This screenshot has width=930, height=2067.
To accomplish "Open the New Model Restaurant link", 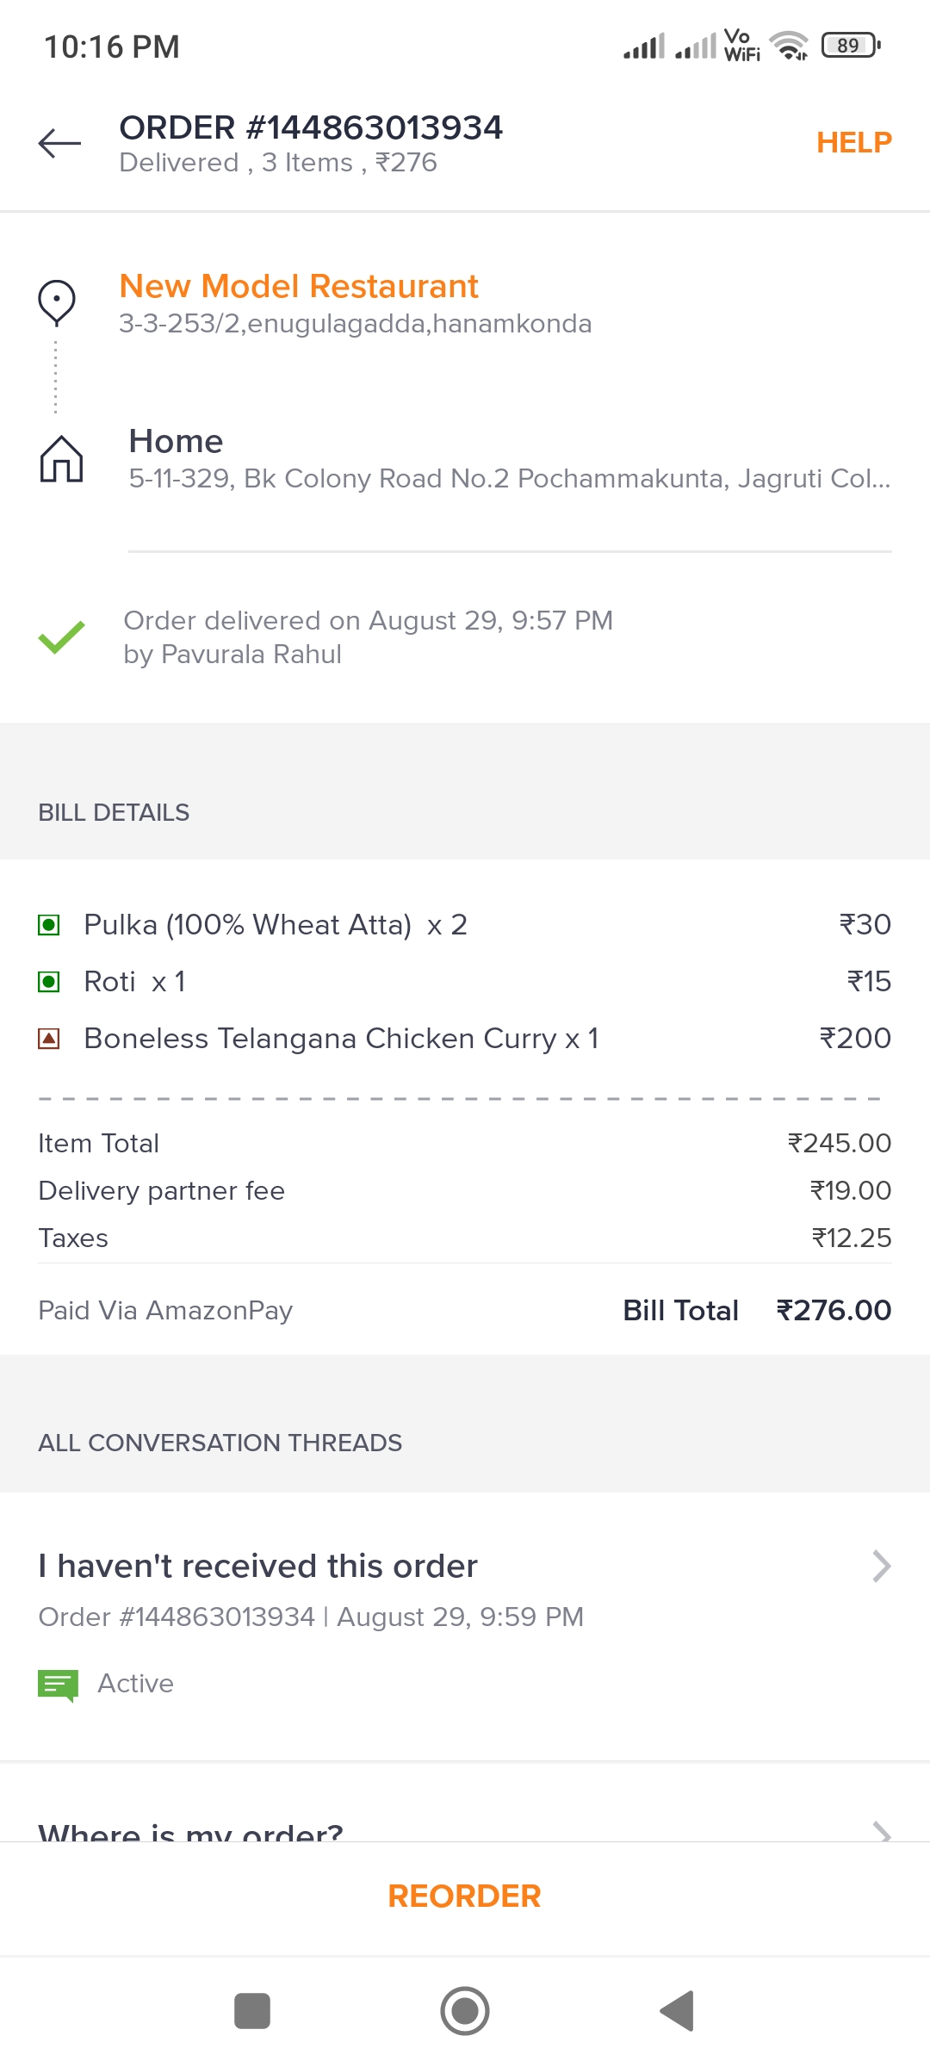I will (299, 286).
